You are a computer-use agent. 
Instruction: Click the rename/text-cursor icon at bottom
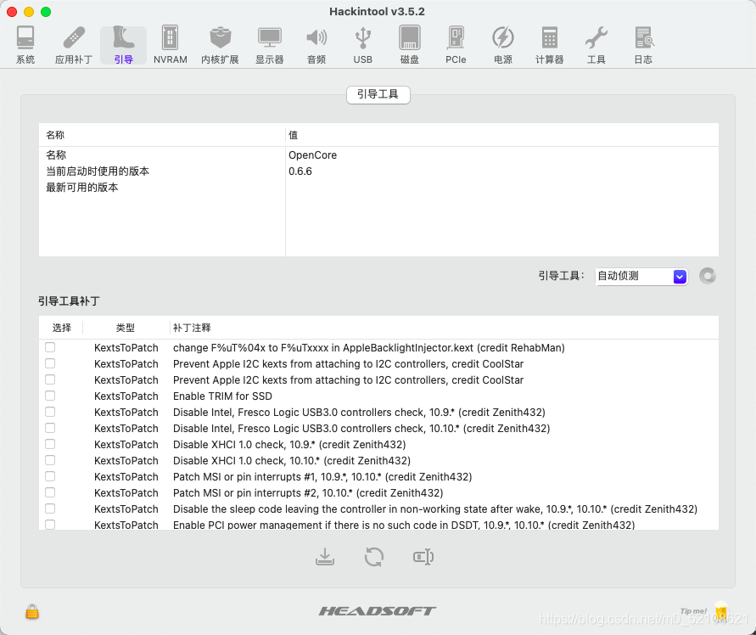click(x=423, y=557)
